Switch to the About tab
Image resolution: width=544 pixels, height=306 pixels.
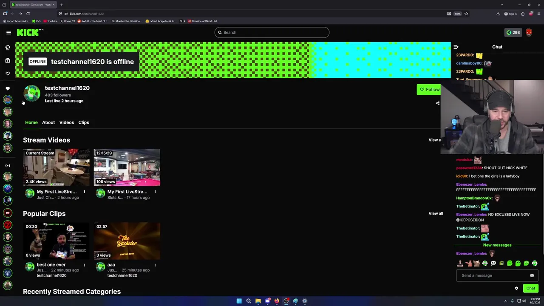click(48, 122)
